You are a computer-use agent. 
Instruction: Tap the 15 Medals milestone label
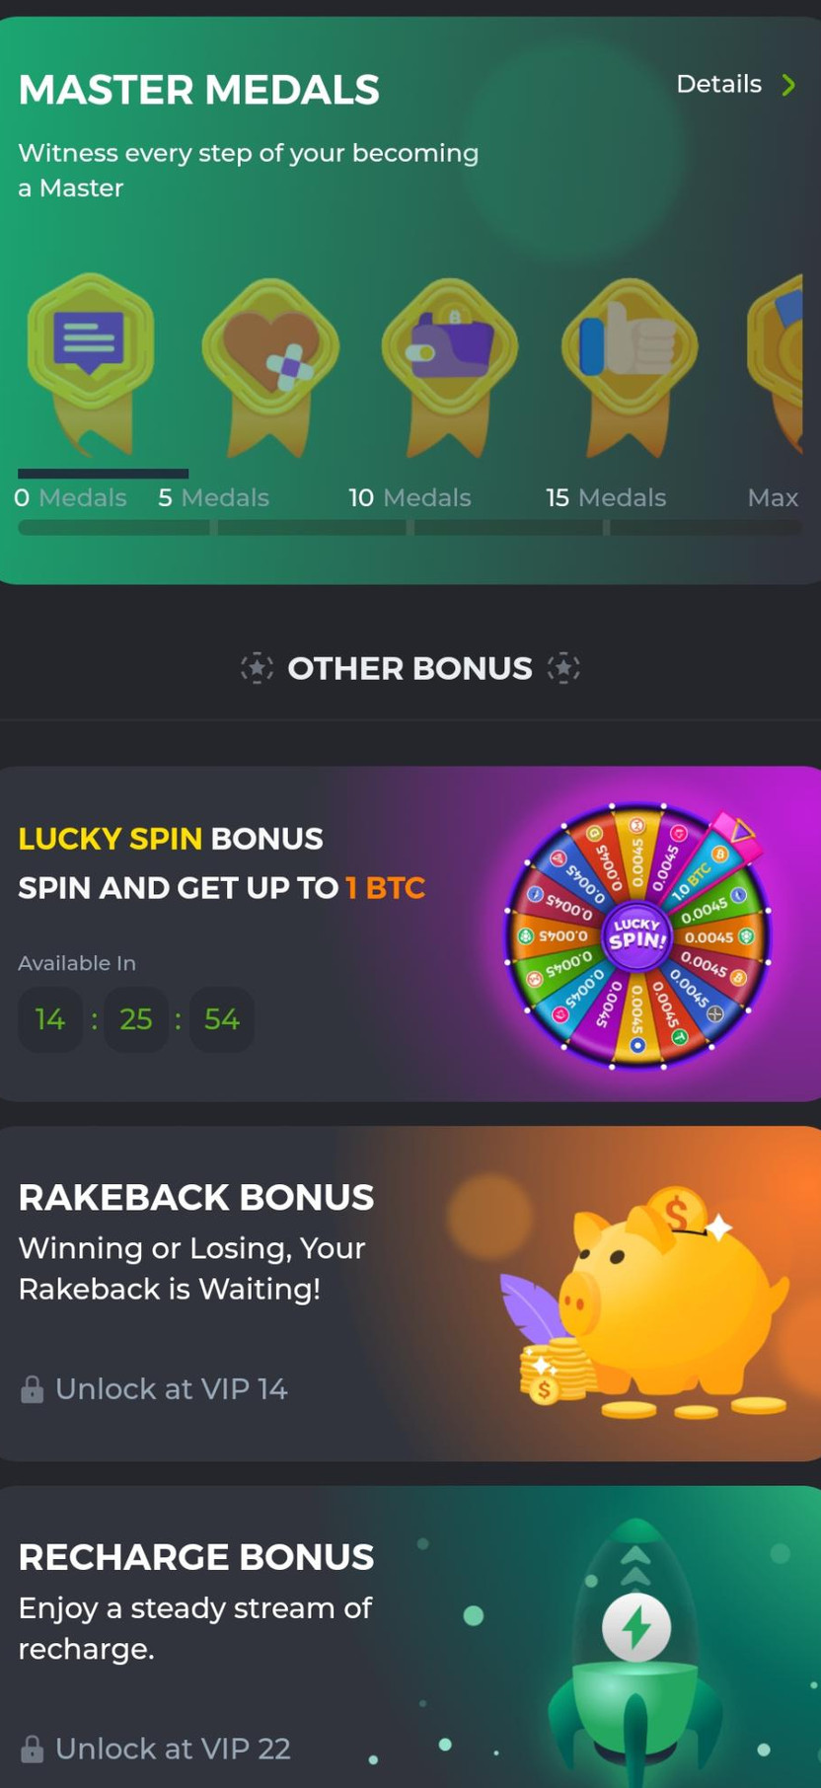[606, 497]
